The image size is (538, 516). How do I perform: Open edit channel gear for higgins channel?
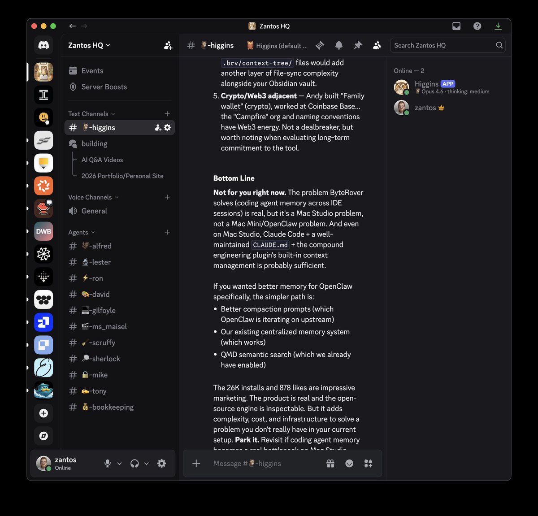click(168, 128)
